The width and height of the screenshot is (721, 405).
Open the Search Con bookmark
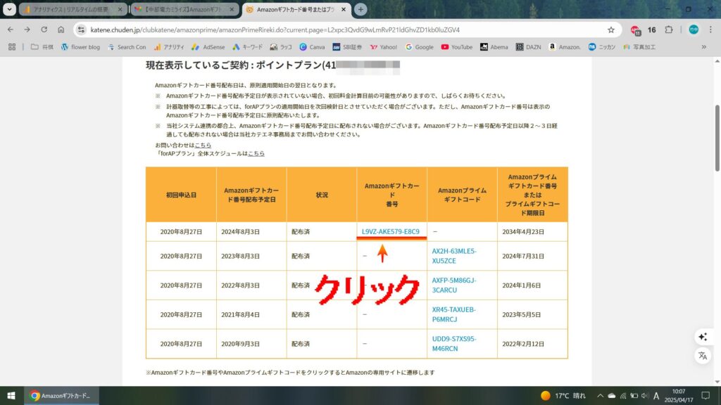pos(127,47)
